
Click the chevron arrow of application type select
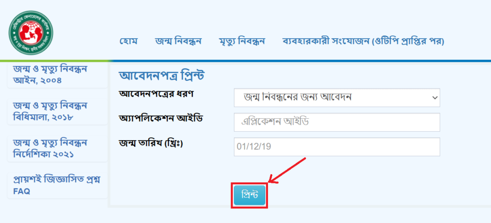click(434, 98)
